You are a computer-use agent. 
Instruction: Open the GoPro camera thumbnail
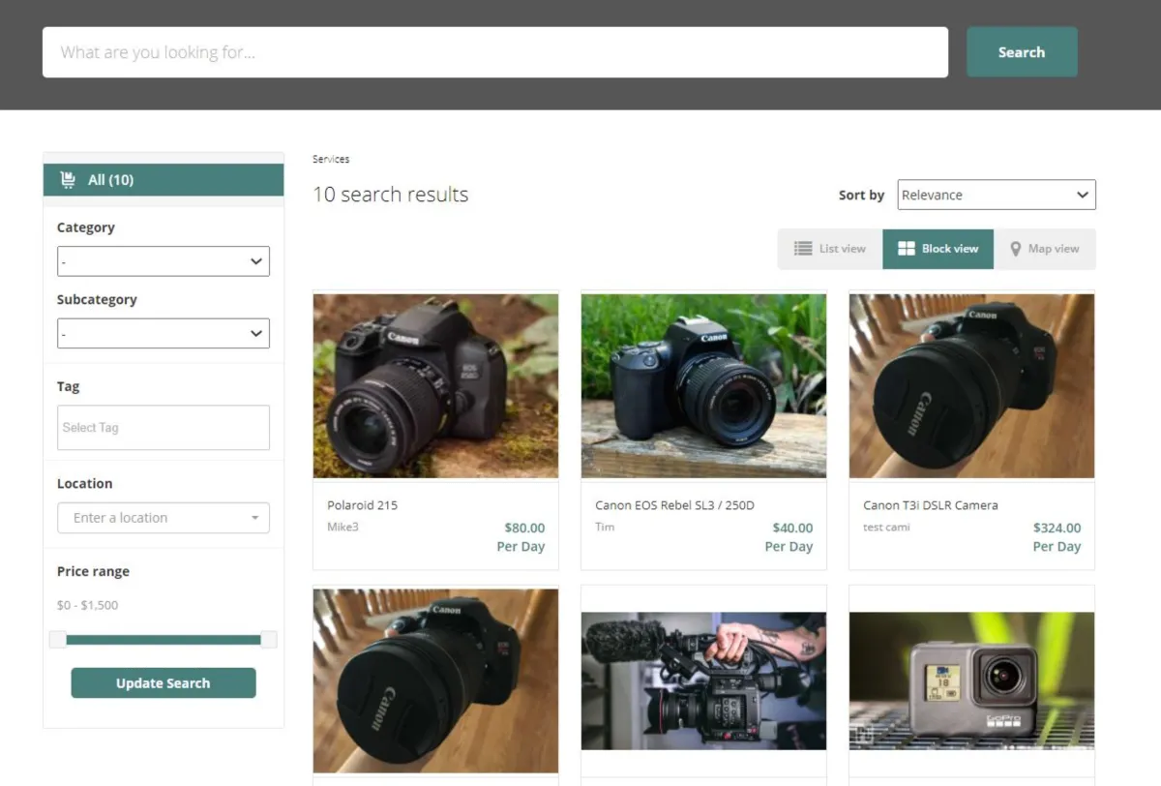tap(972, 680)
